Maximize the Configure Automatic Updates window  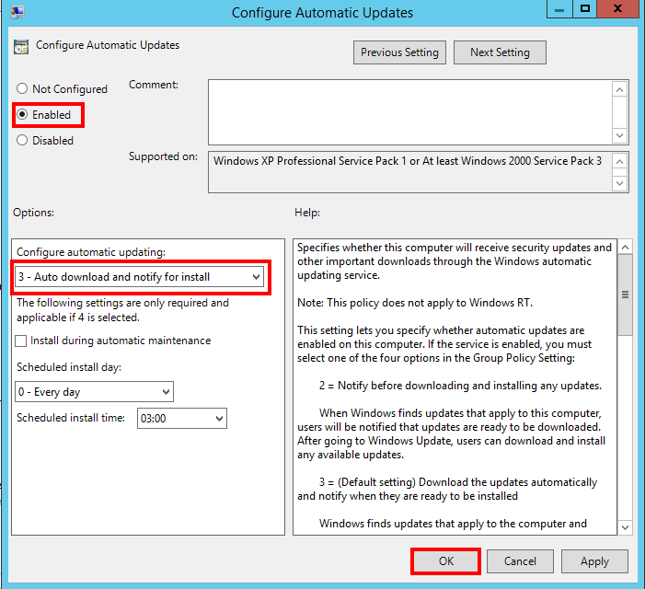pos(584,8)
